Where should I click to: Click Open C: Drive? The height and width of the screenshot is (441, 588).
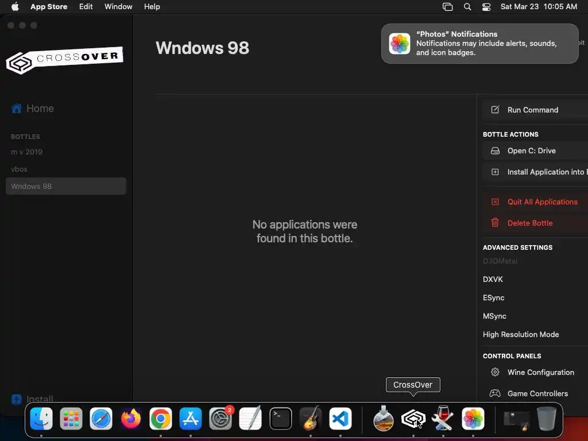pos(535,151)
